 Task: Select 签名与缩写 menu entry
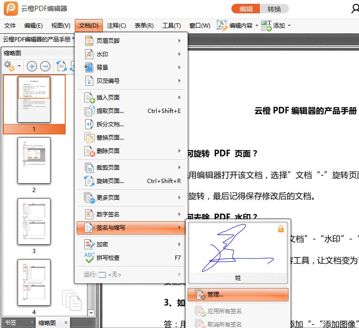[x=131, y=228]
